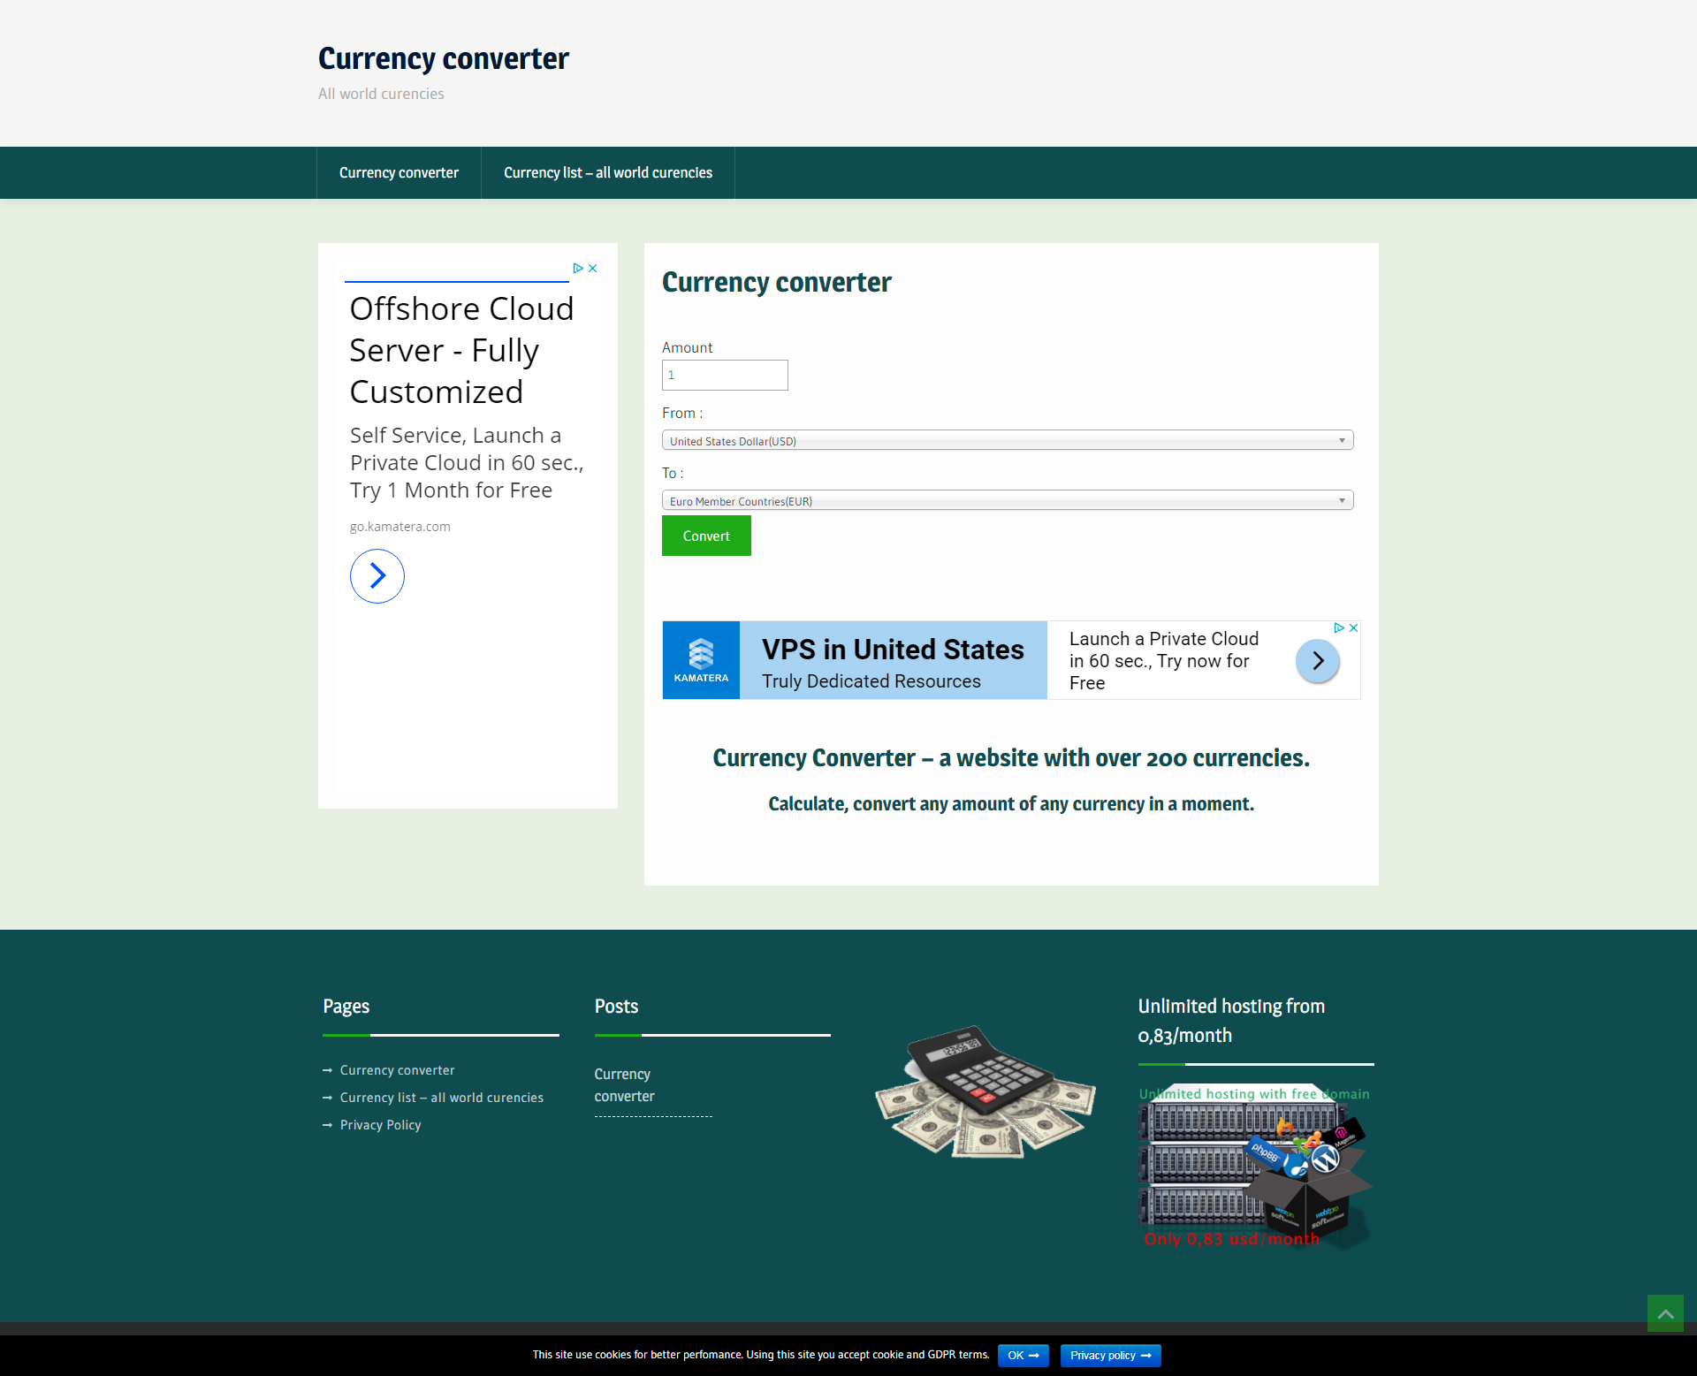Click the AdChoices info icon on the sidebar ad
This screenshot has height=1376, width=1697.
click(578, 267)
